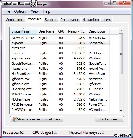Image resolution: width=133 pixels, height=138 pixels.
Task: Open the Performance tab
Action: 70,20
